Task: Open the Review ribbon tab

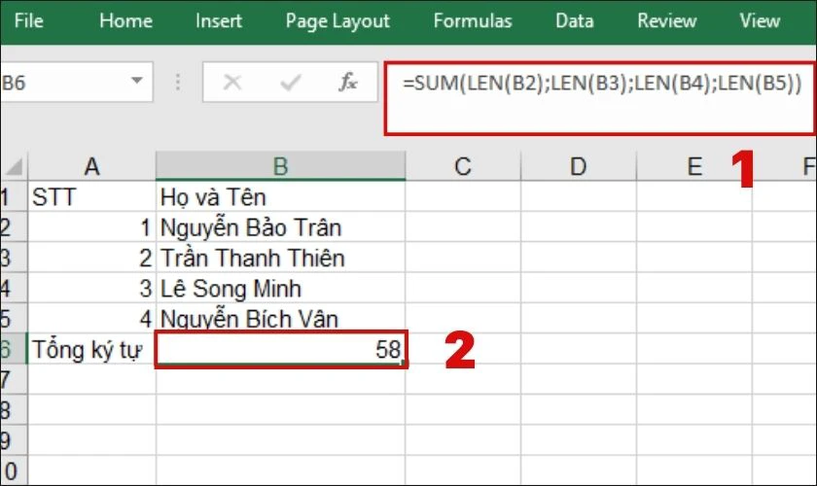Action: point(666,20)
